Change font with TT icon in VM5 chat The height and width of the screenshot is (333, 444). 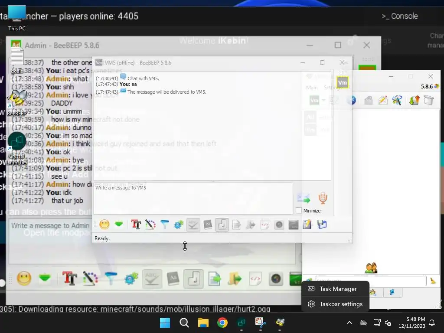click(x=136, y=225)
